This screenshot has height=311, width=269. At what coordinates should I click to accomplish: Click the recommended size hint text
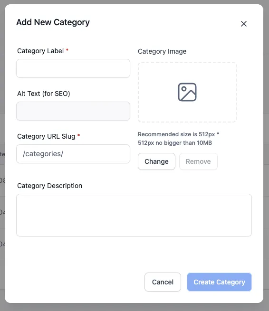[x=179, y=139]
